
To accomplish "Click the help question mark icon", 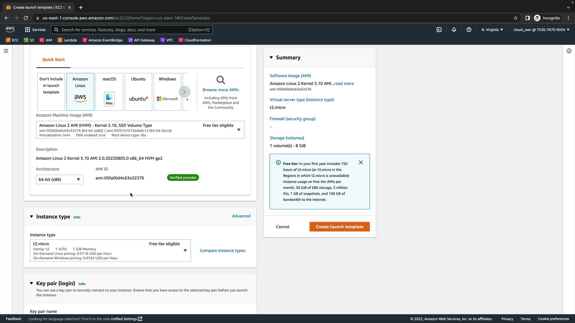I will point(469,30).
